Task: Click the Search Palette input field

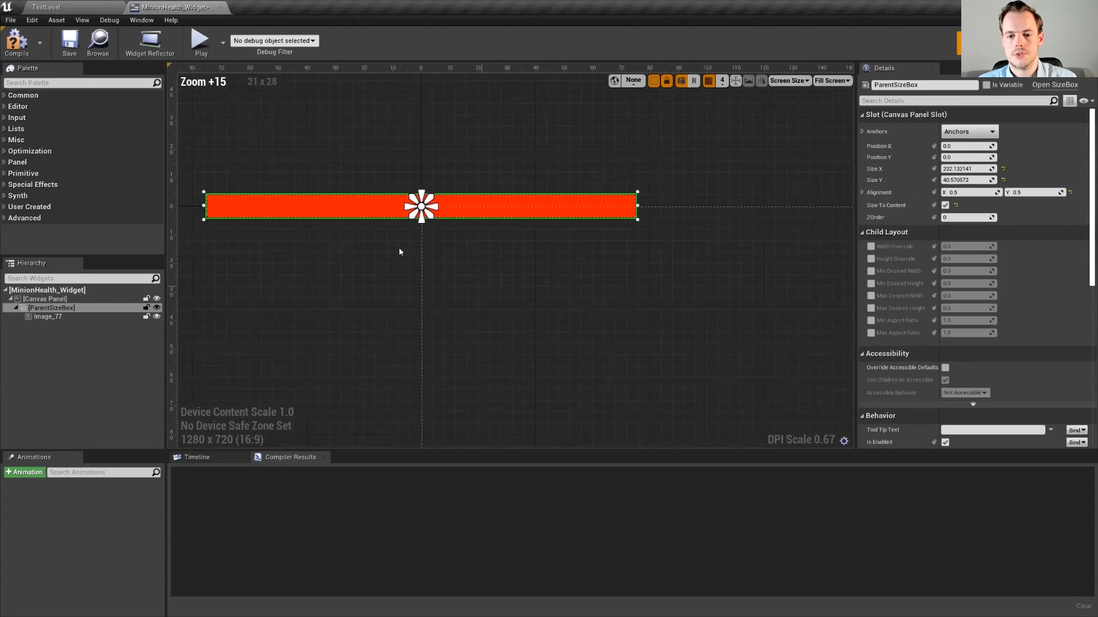Action: 78,83
